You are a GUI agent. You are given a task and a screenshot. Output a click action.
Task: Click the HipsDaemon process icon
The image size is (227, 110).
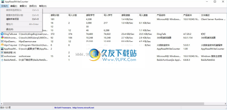(x=2, y=41)
